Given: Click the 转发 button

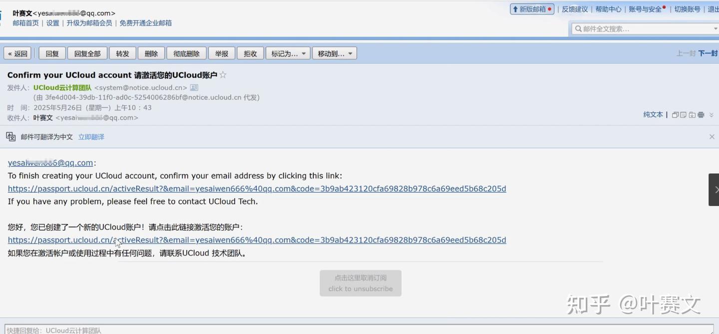Looking at the screenshot, I should [x=123, y=53].
